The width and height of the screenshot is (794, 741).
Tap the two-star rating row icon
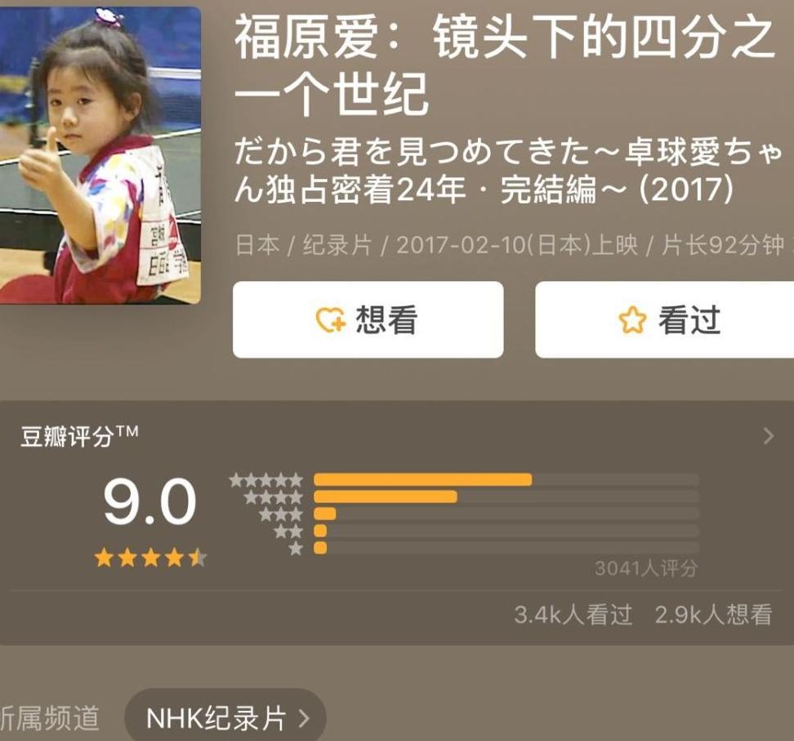point(288,531)
